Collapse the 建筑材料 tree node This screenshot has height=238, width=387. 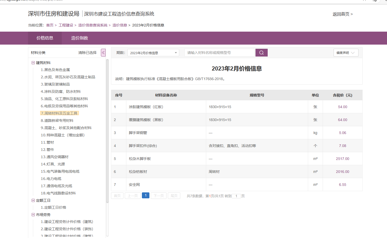[x=33, y=63]
